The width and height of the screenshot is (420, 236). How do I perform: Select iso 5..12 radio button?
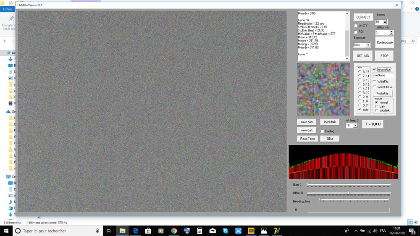coord(360,84)
